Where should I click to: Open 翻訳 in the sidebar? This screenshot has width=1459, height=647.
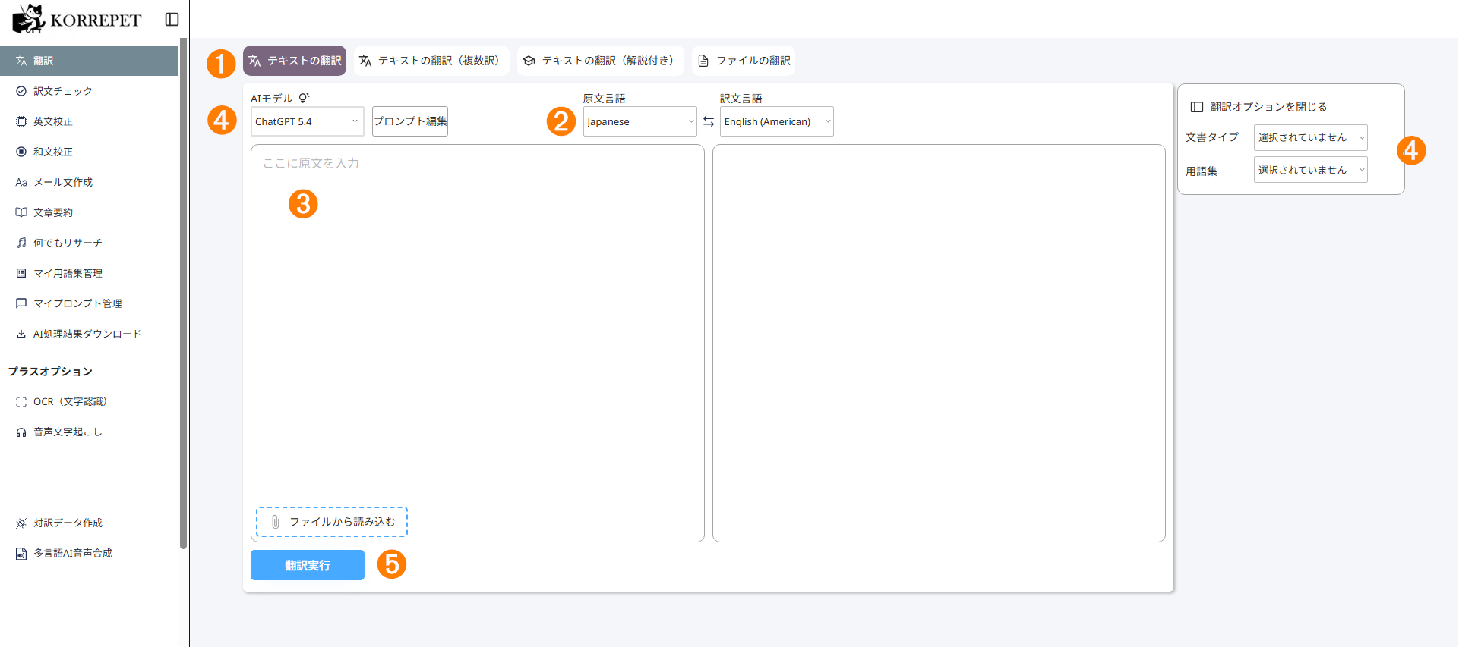[89, 61]
